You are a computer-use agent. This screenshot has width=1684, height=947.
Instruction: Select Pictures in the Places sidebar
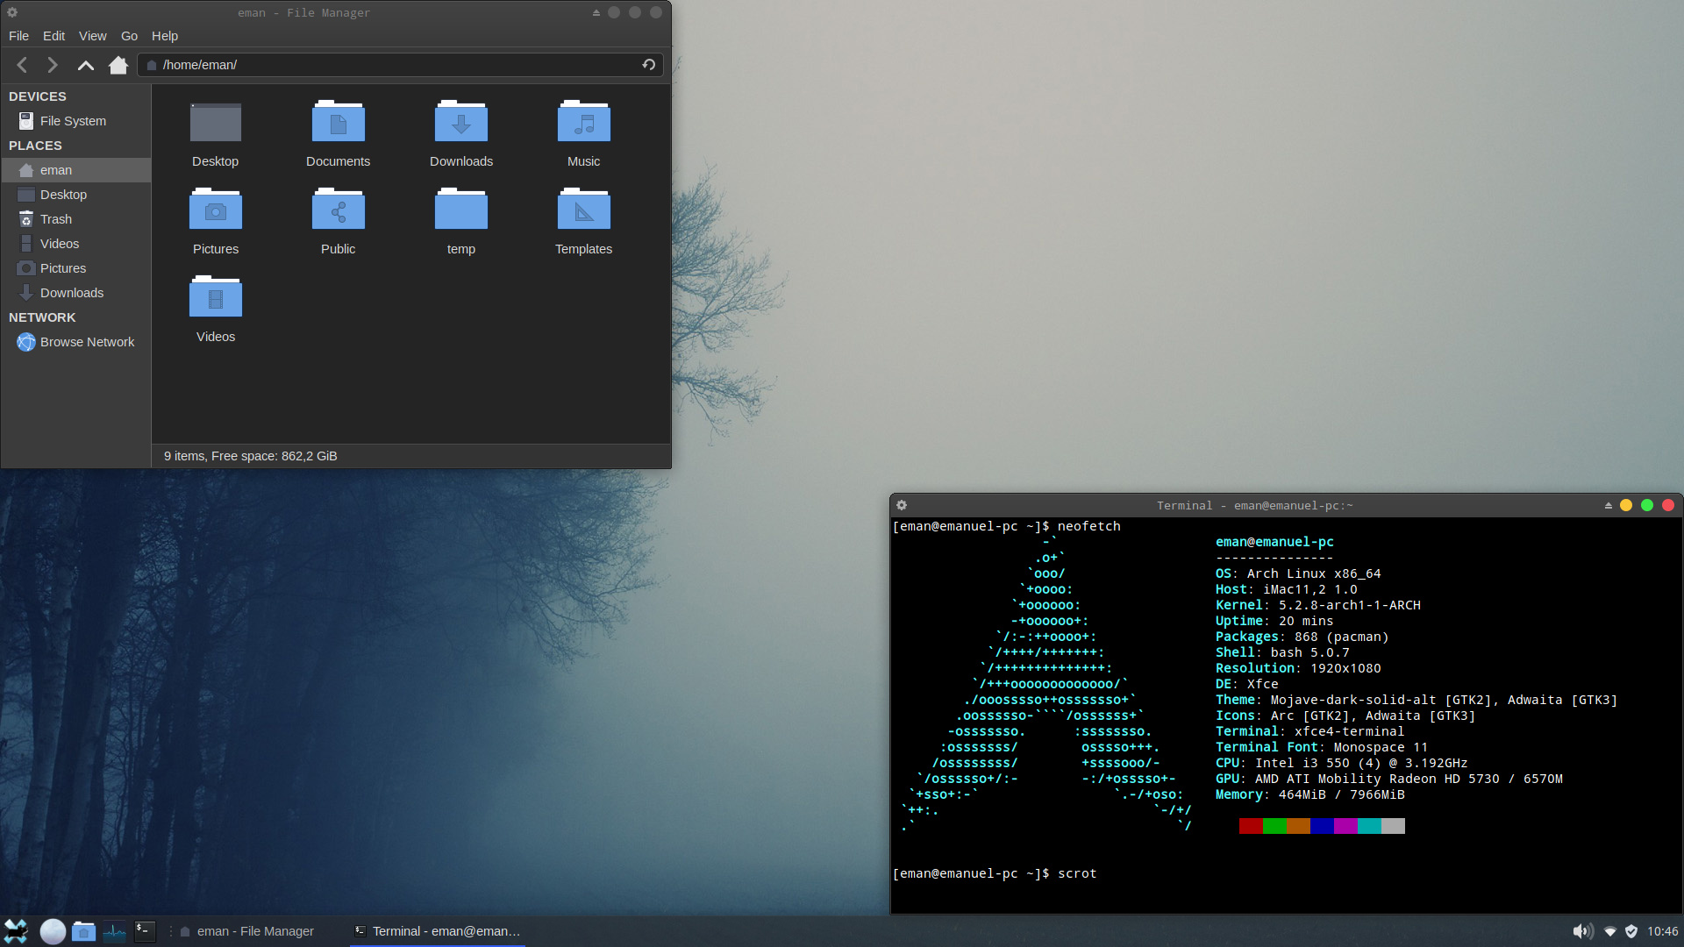coord(75,268)
